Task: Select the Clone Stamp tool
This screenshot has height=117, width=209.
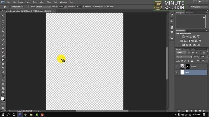Action: coord(3,48)
